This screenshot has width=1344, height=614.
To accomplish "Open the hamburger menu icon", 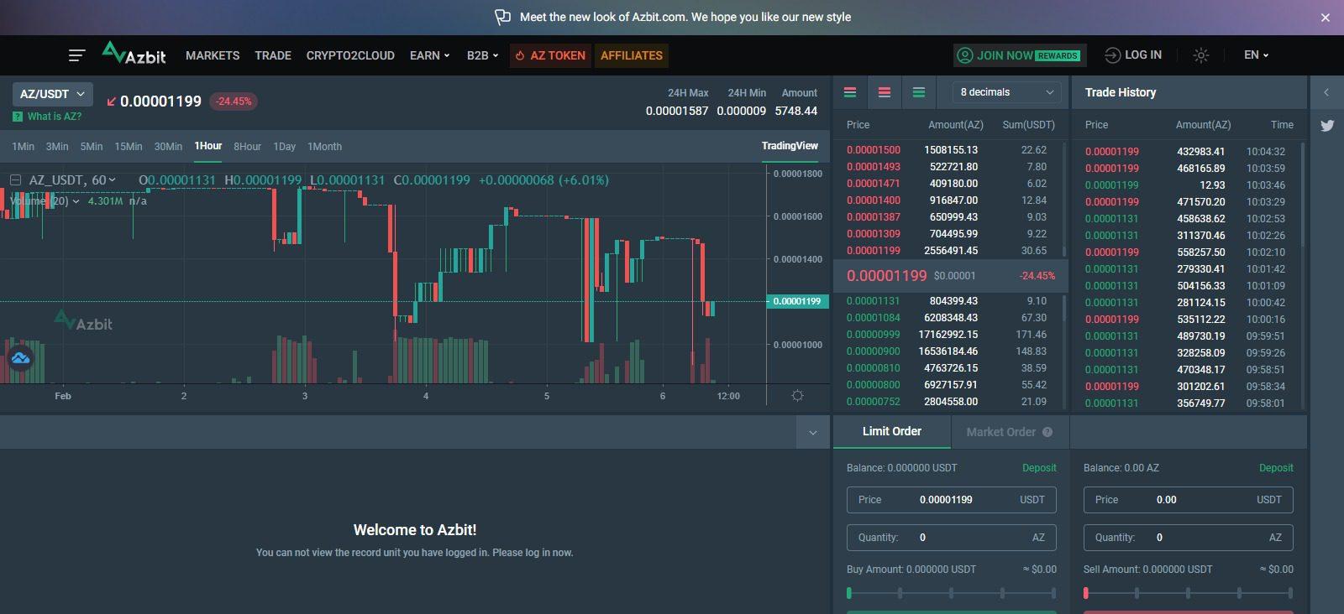I will click(x=76, y=55).
